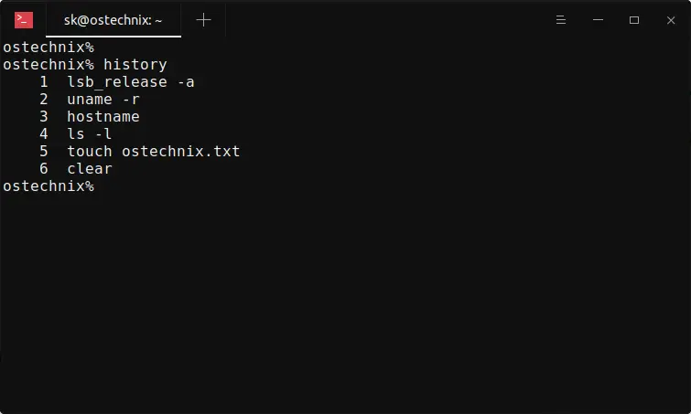Click history entry 'lsb_release -a'
691x414 pixels.
131,82
